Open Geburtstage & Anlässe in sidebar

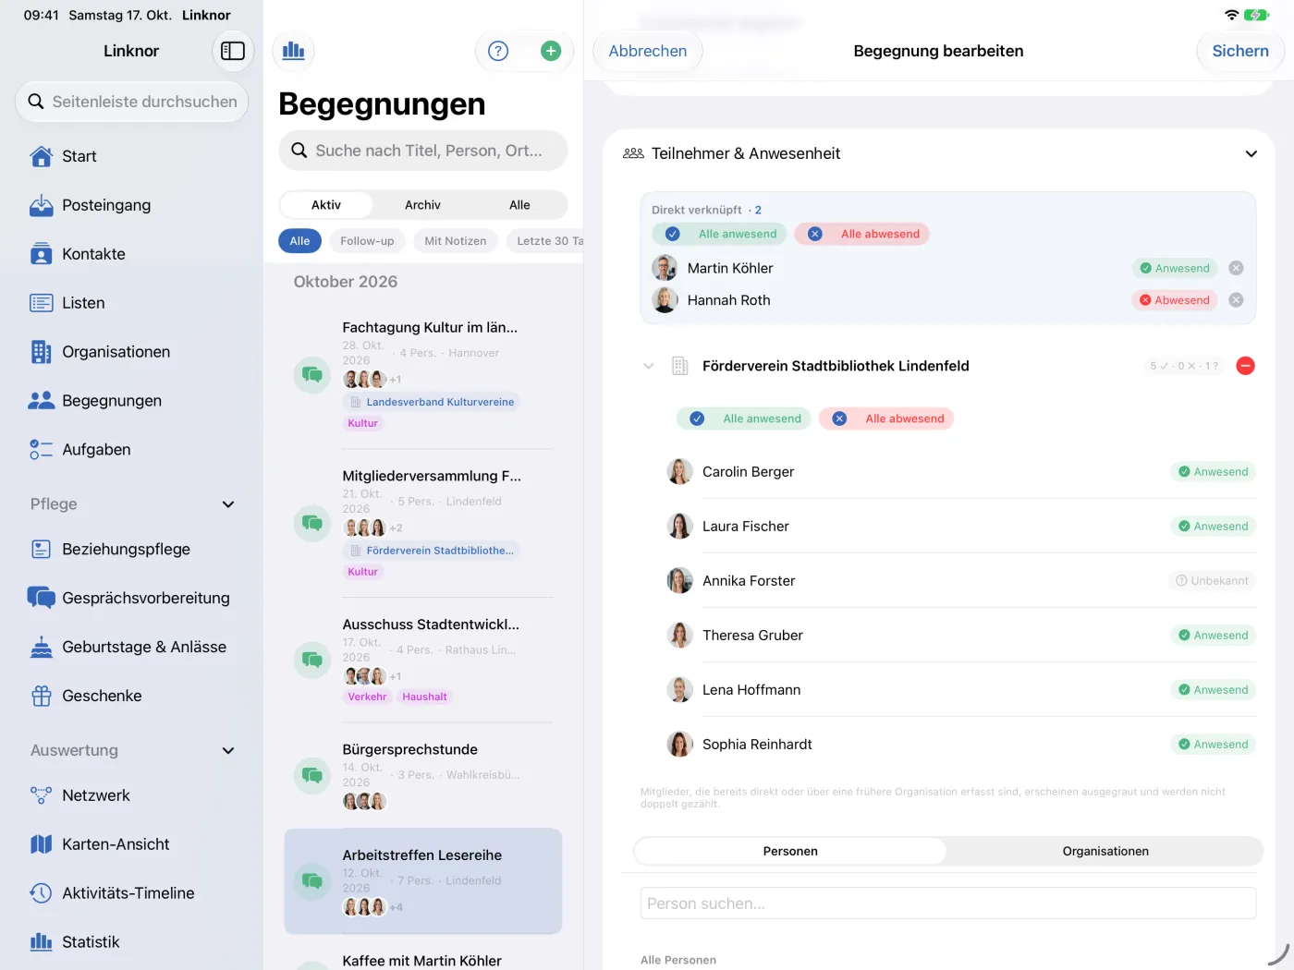[131, 647]
